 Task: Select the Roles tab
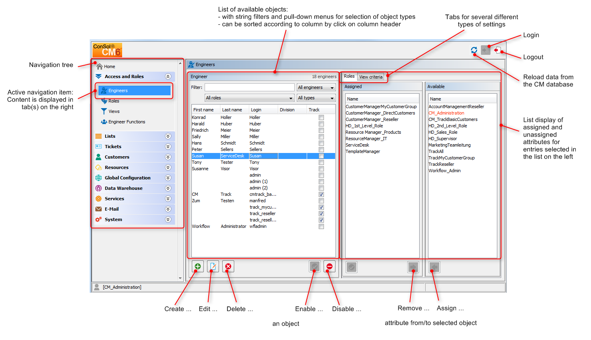click(x=349, y=76)
